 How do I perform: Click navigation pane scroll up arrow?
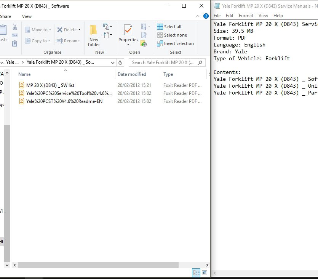7,73
